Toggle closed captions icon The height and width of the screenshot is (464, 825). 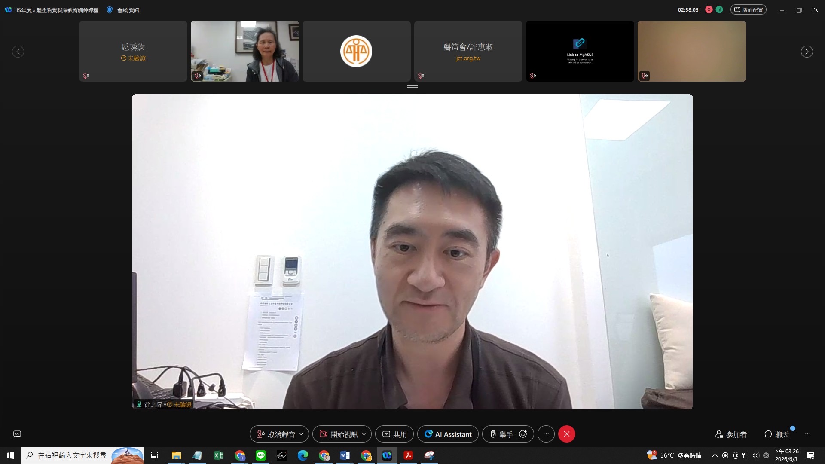coord(17,434)
